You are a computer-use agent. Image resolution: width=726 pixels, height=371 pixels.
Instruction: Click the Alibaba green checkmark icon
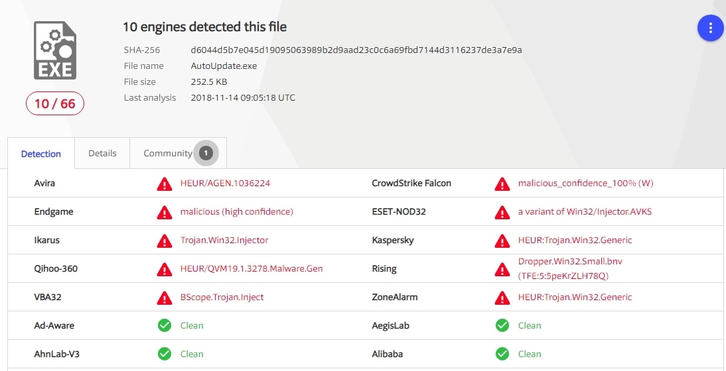502,354
